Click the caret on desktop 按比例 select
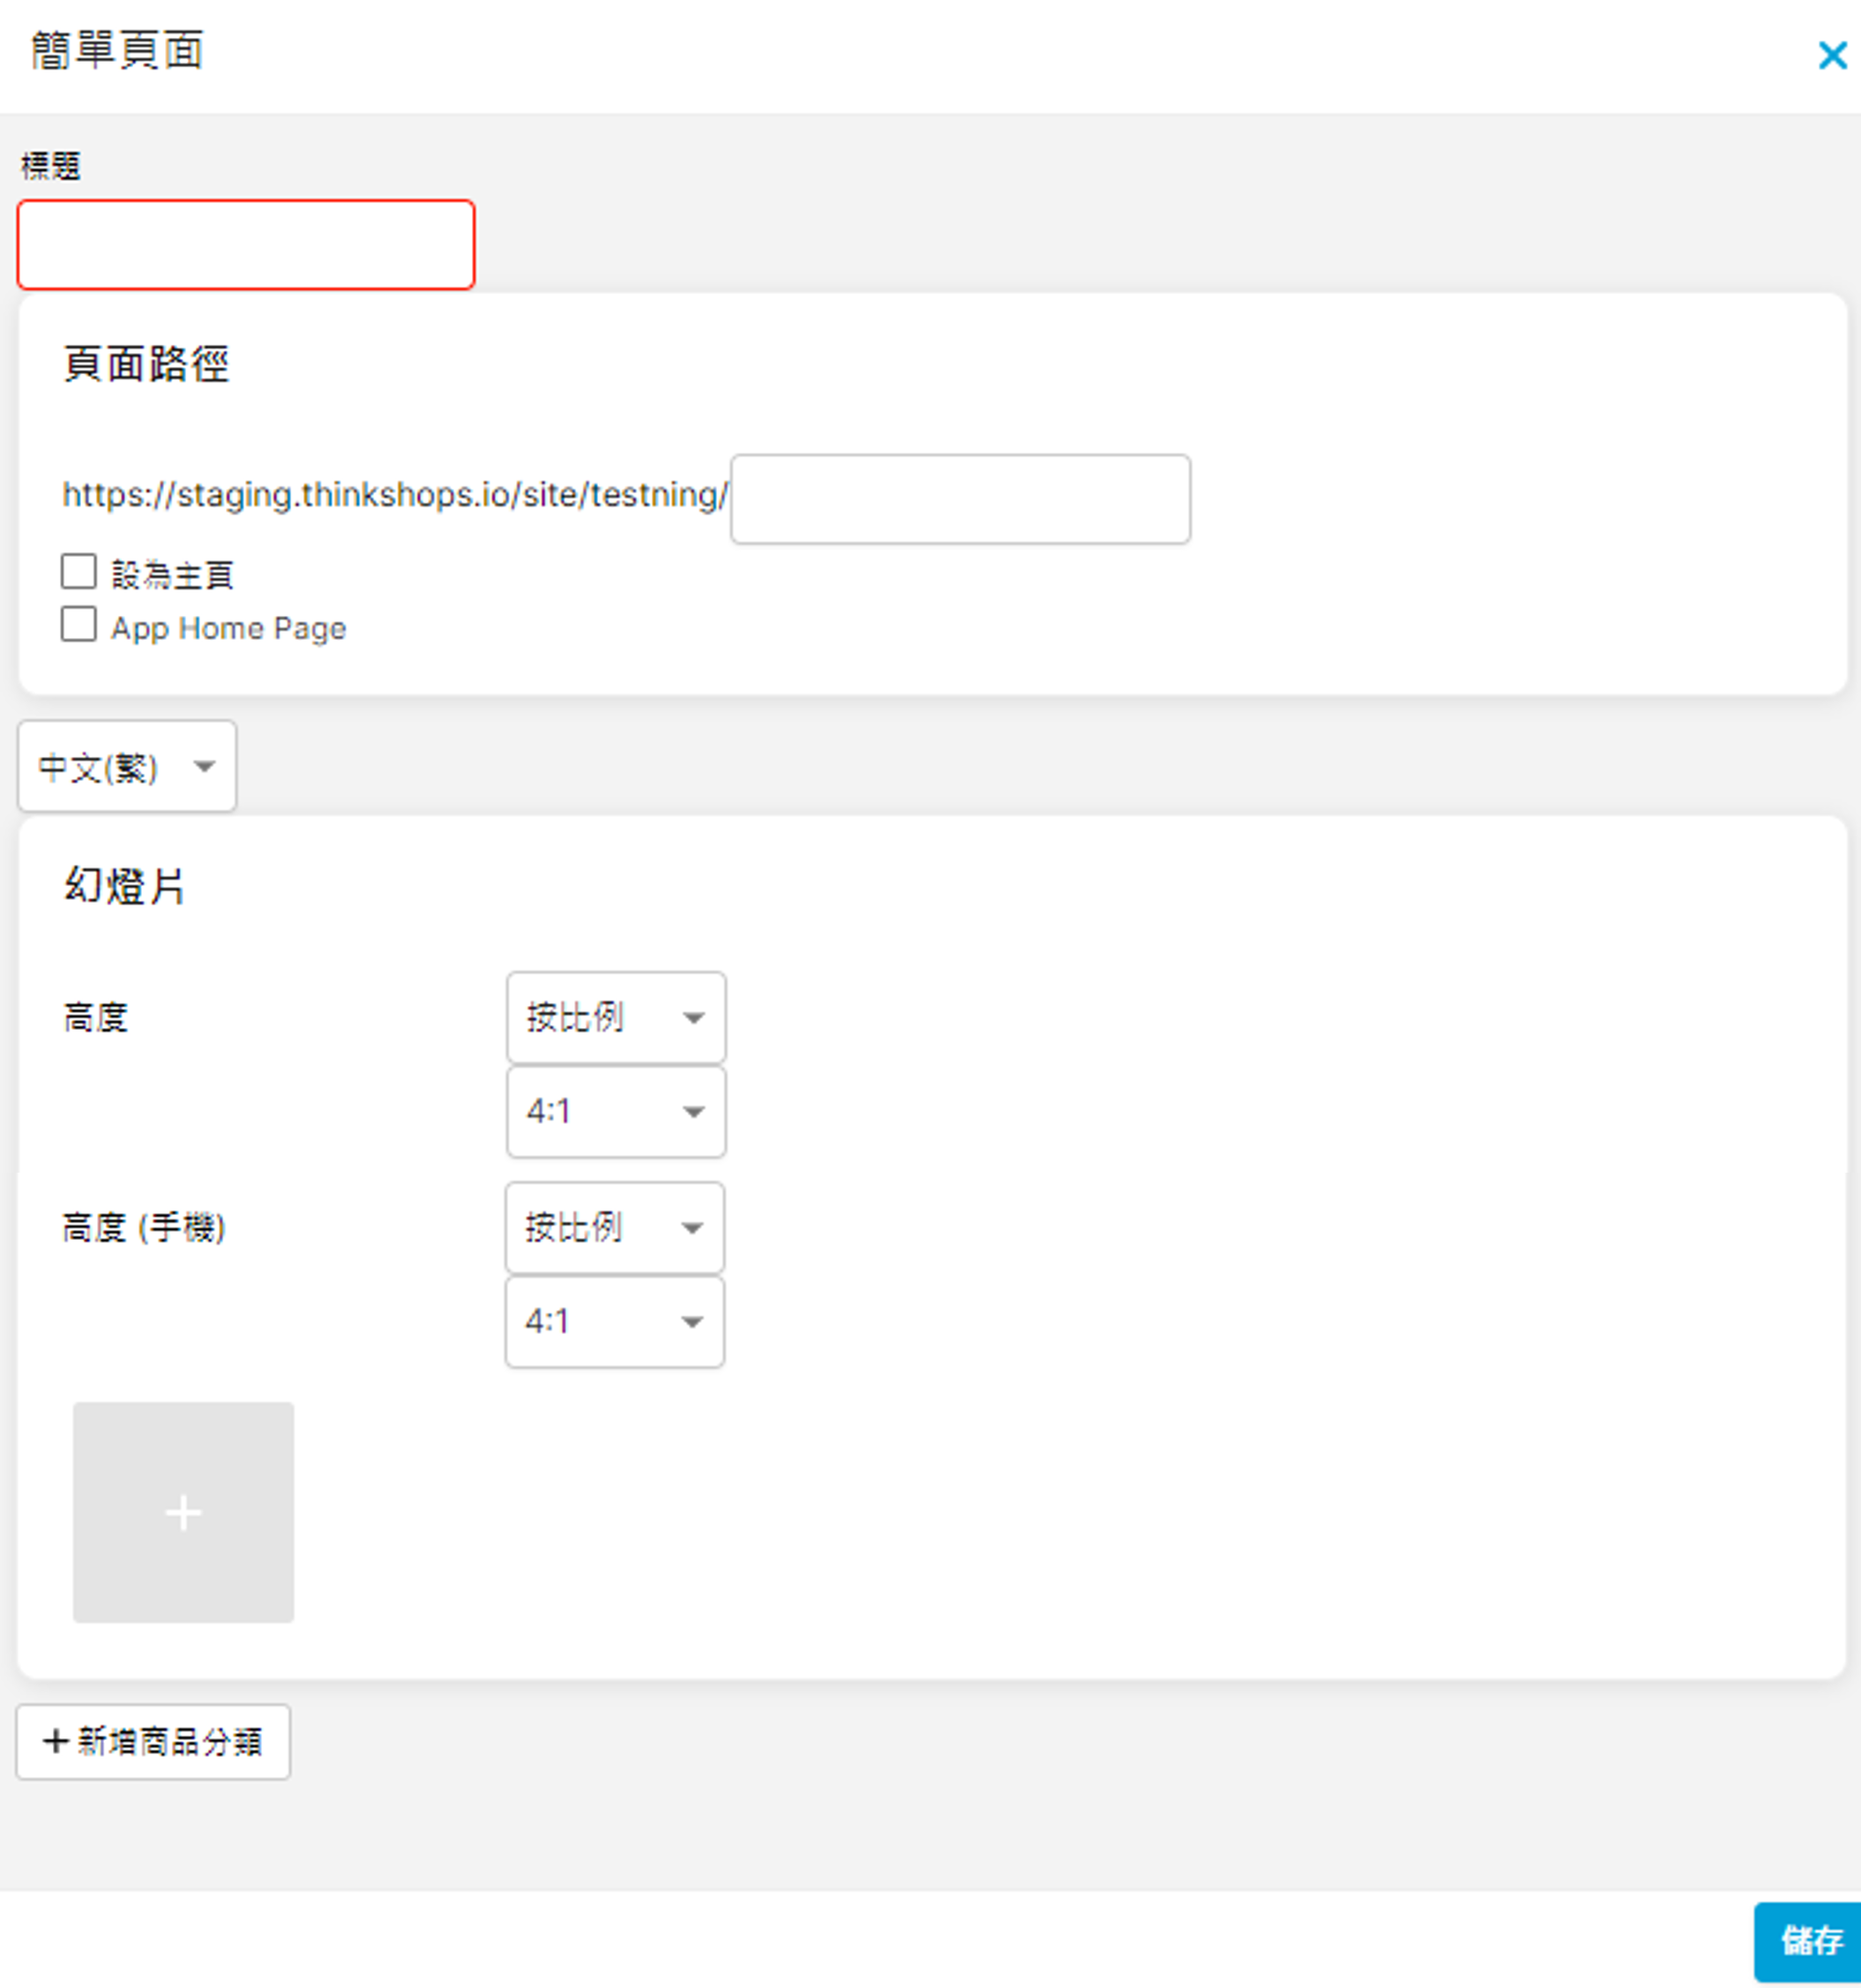Viewport: 1861px width, 1988px height. tap(693, 1019)
